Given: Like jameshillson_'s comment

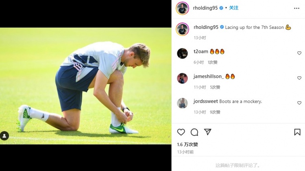Looking at the screenshot, I should [x=299, y=78].
